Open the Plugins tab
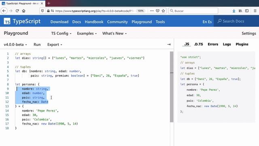 click(242, 44)
